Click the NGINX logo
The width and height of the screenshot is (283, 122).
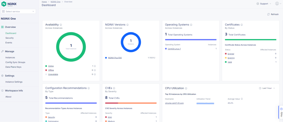(x=9, y=4)
